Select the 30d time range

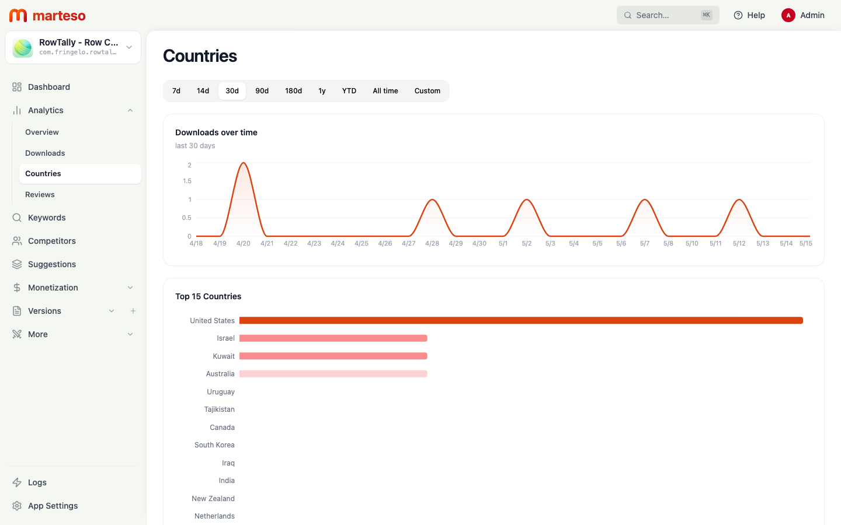tap(232, 91)
